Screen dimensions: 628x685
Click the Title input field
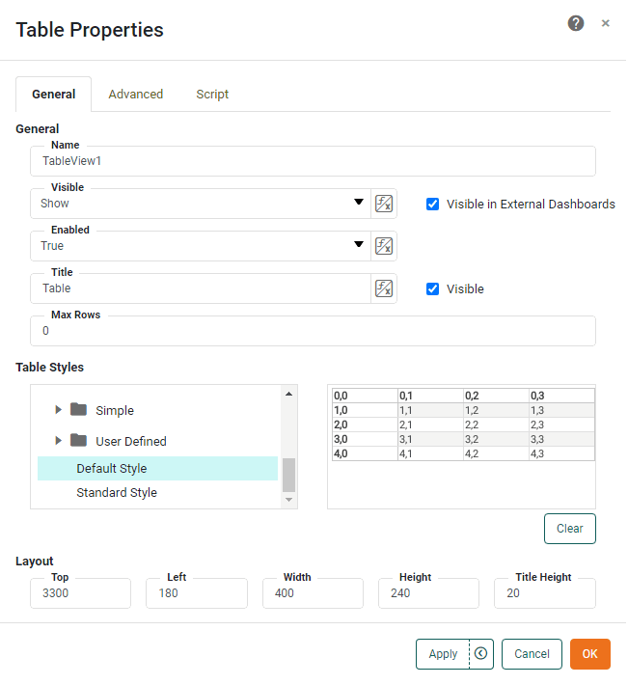[201, 288]
